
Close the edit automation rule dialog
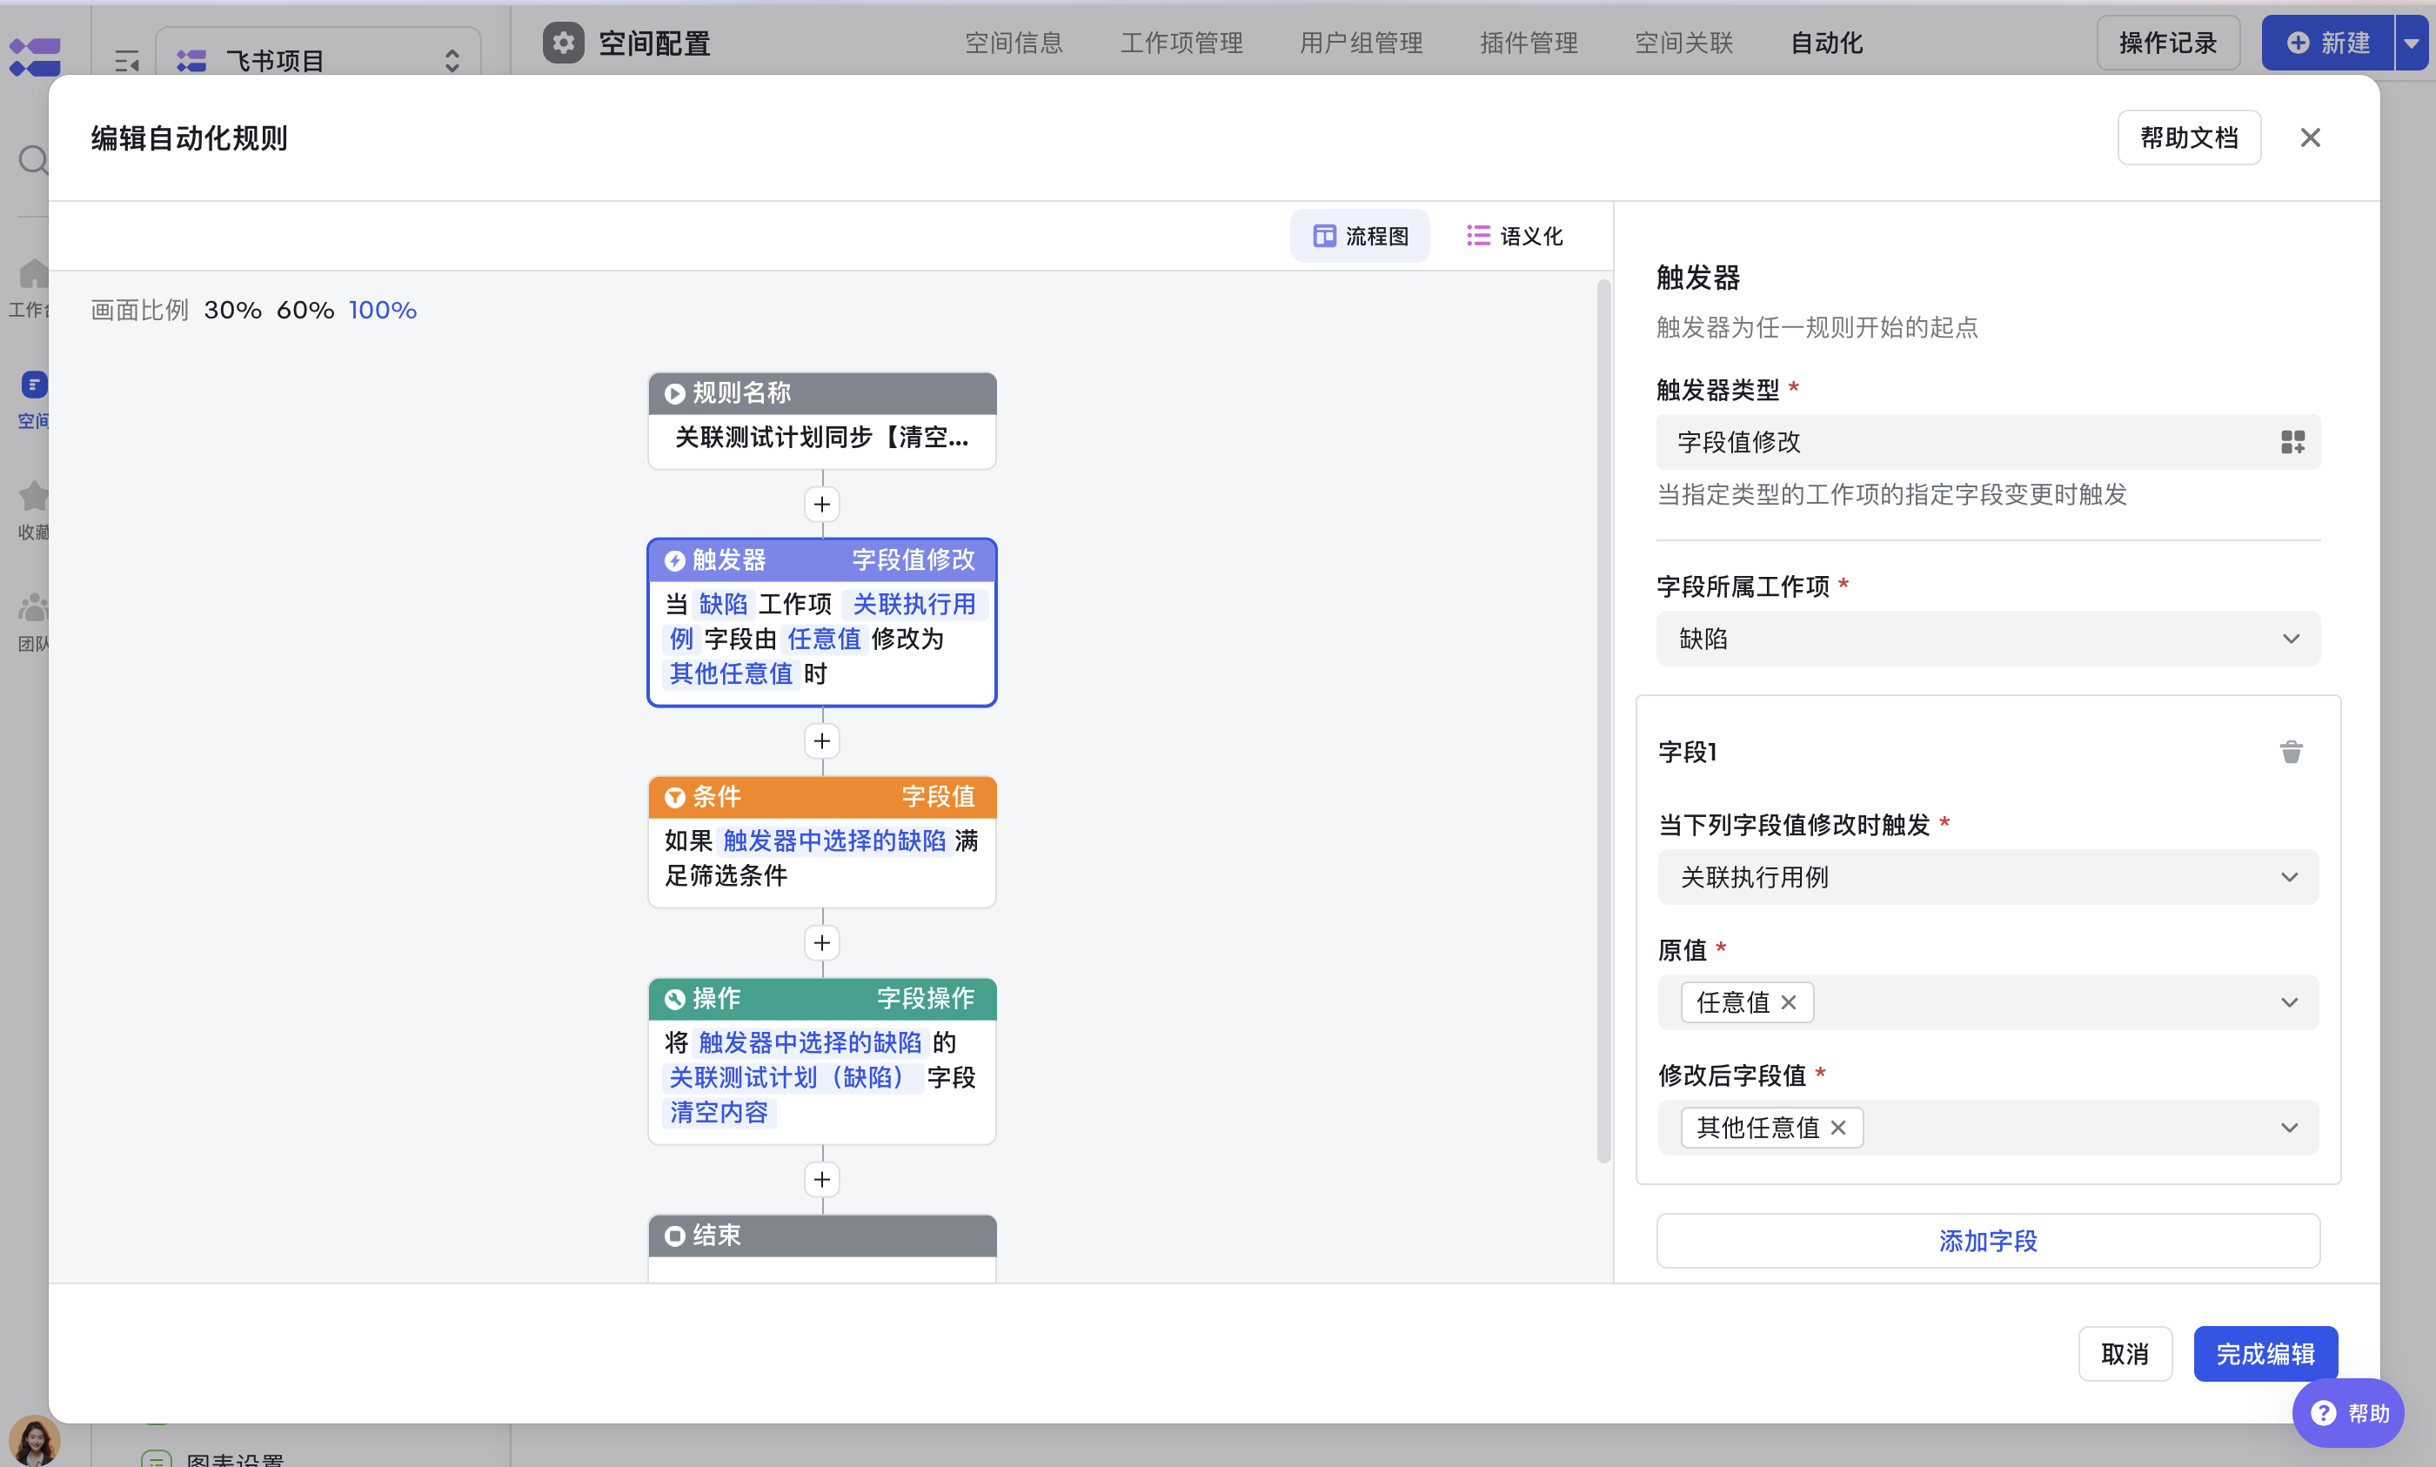pos(2310,137)
